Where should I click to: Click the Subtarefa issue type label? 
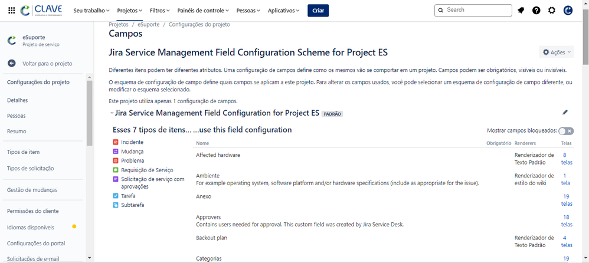pyautogui.click(x=133, y=205)
